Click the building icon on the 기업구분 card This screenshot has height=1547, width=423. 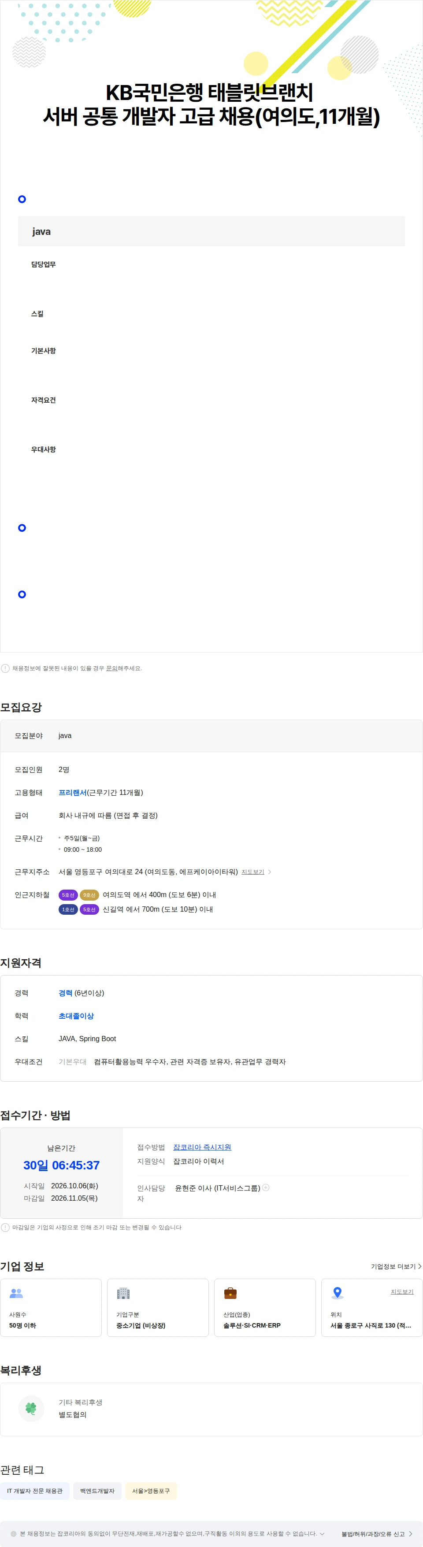pyautogui.click(x=123, y=1293)
